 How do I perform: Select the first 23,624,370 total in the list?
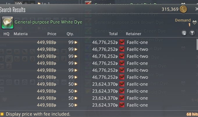pyautogui.click(x=105, y=84)
